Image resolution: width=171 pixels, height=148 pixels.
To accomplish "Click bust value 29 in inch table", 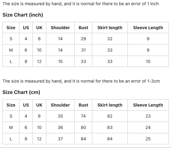I will point(83,39).
